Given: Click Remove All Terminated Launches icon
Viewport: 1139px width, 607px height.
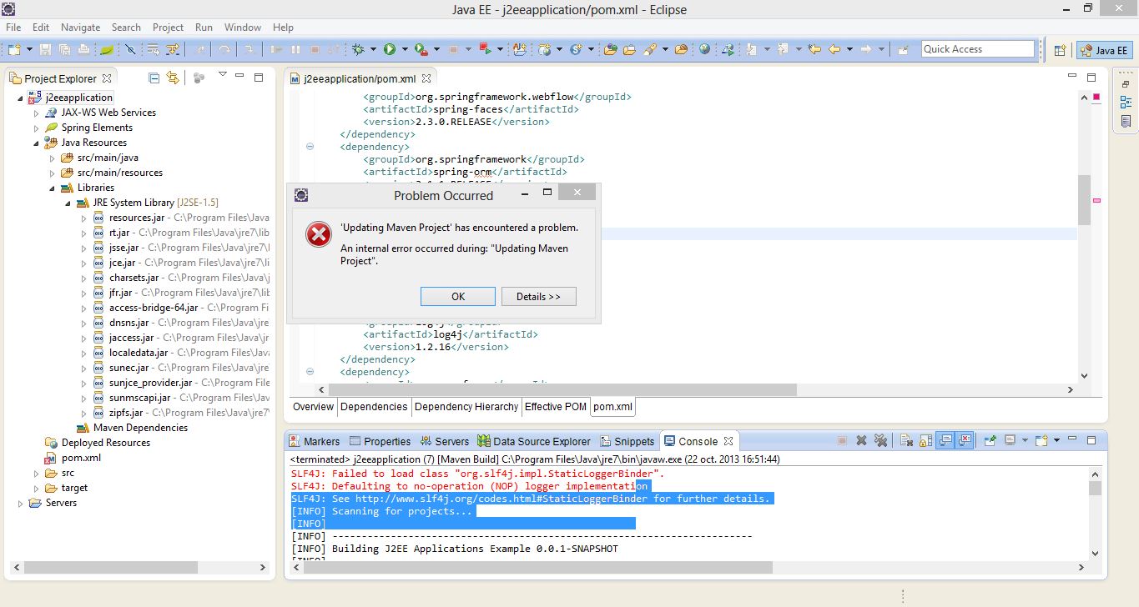Looking at the screenshot, I should (x=881, y=440).
